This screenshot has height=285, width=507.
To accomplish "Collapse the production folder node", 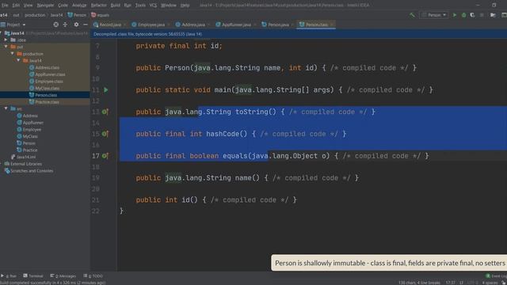I will coord(13,54).
